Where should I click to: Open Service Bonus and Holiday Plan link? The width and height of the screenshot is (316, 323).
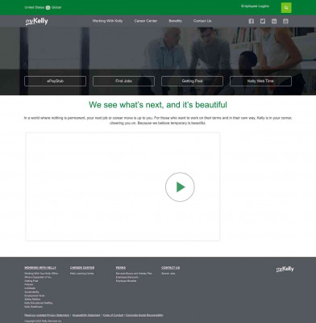pos(134,274)
